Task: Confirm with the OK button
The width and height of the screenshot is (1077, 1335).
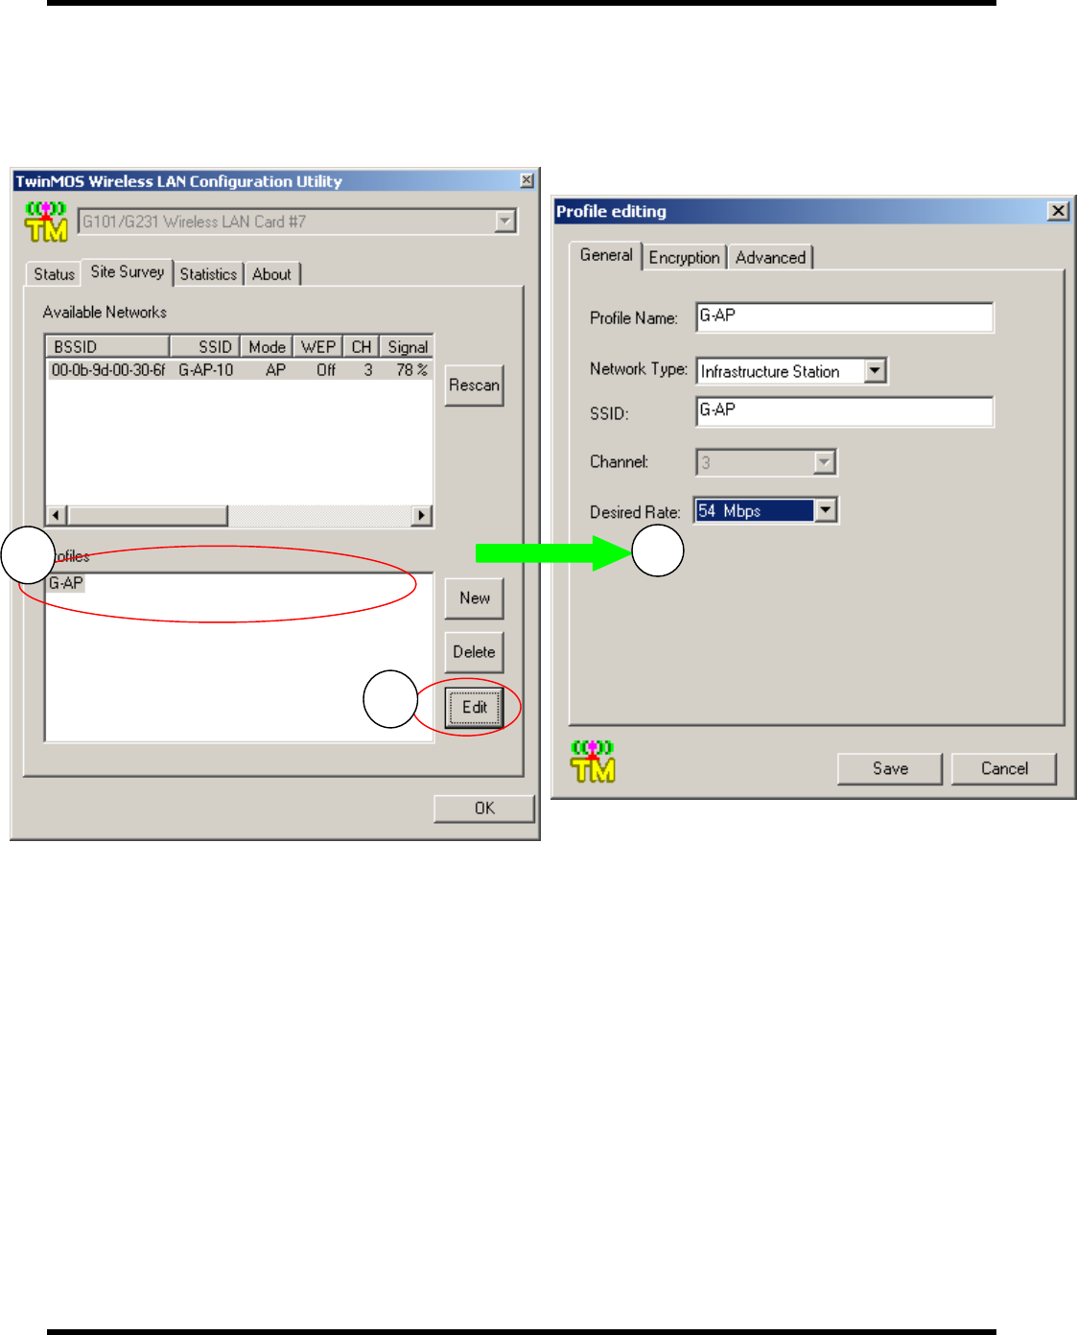Action: click(x=484, y=808)
